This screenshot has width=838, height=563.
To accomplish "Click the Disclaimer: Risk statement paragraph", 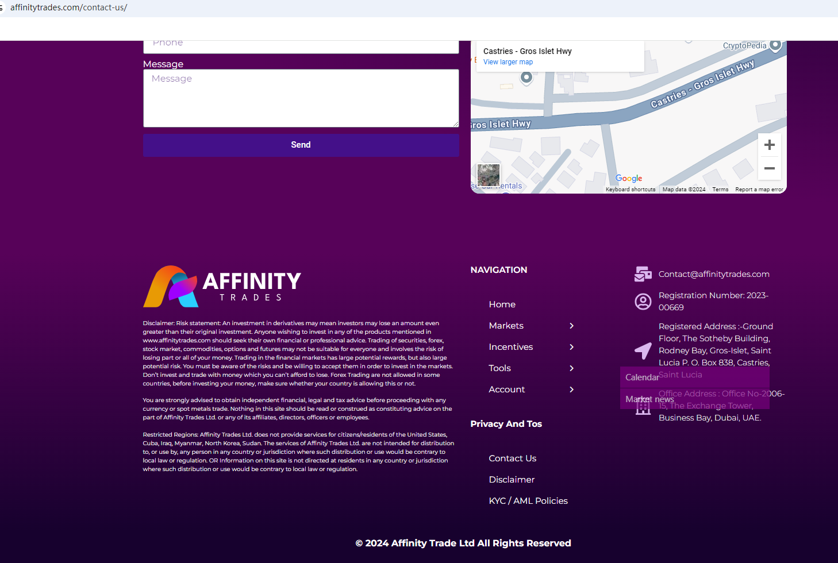I will click(298, 353).
